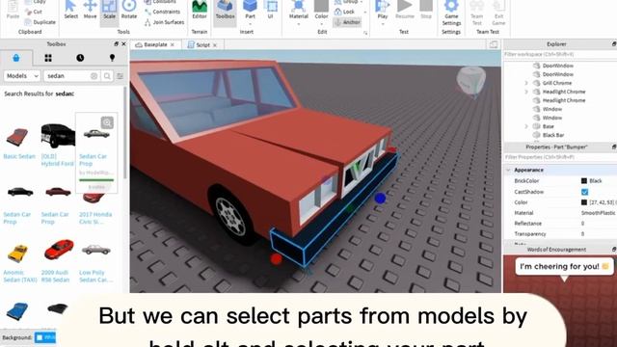
Task: Select OLD Hybrid Ford model thumbnail
Action: [58, 135]
